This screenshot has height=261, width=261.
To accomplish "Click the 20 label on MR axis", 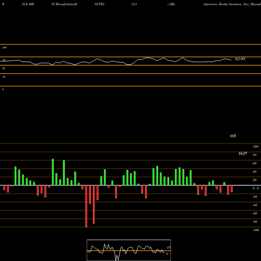I will point(255,180).
